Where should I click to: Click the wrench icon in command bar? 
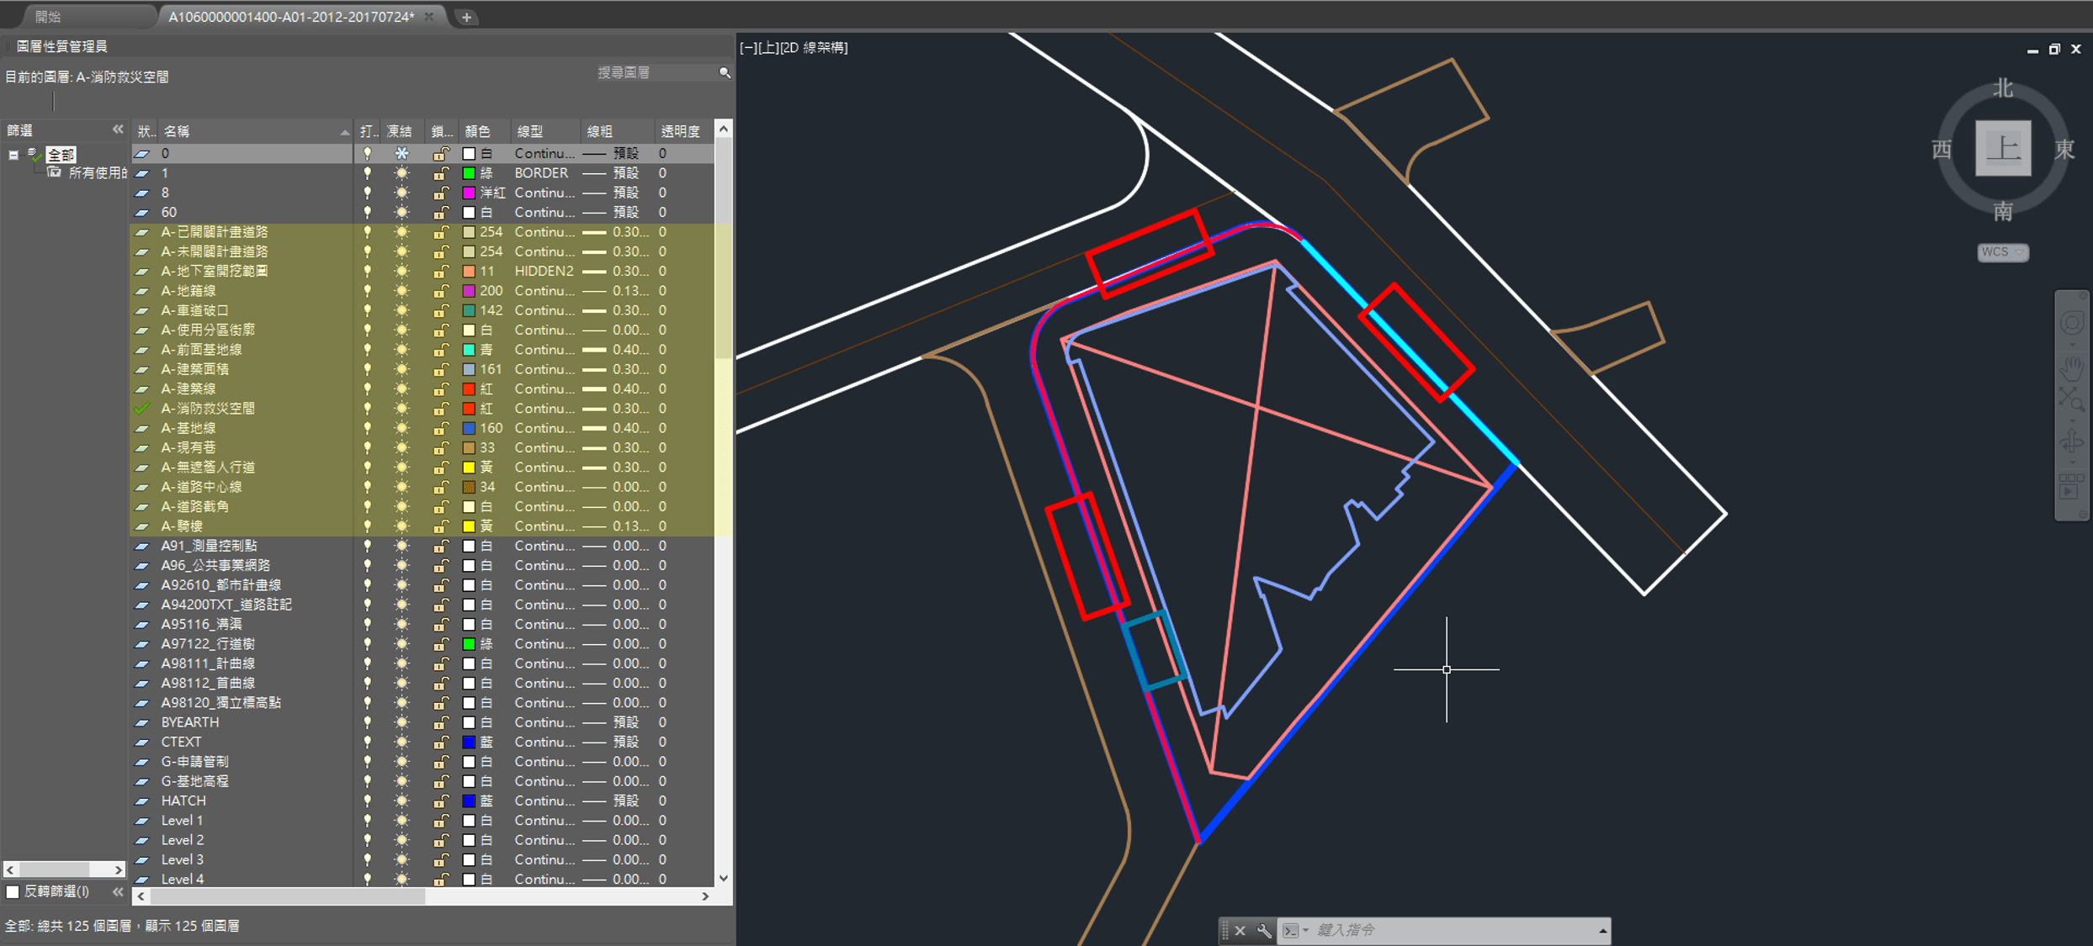pos(1263,930)
